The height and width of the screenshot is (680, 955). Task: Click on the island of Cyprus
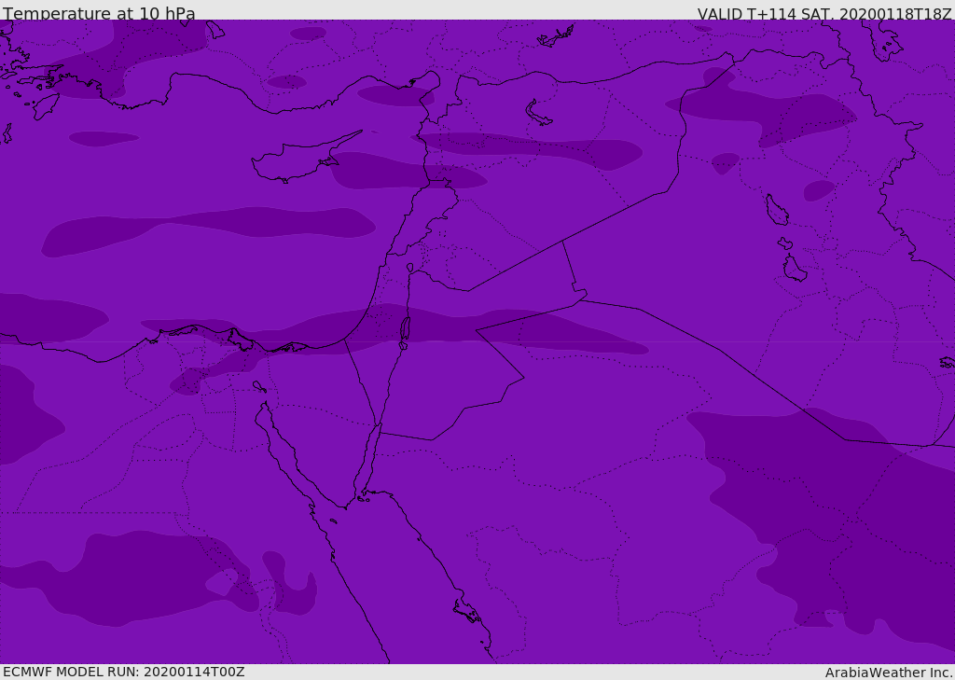pos(289,161)
